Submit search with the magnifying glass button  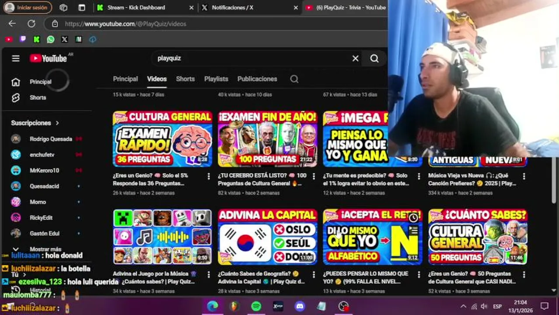[x=374, y=58]
